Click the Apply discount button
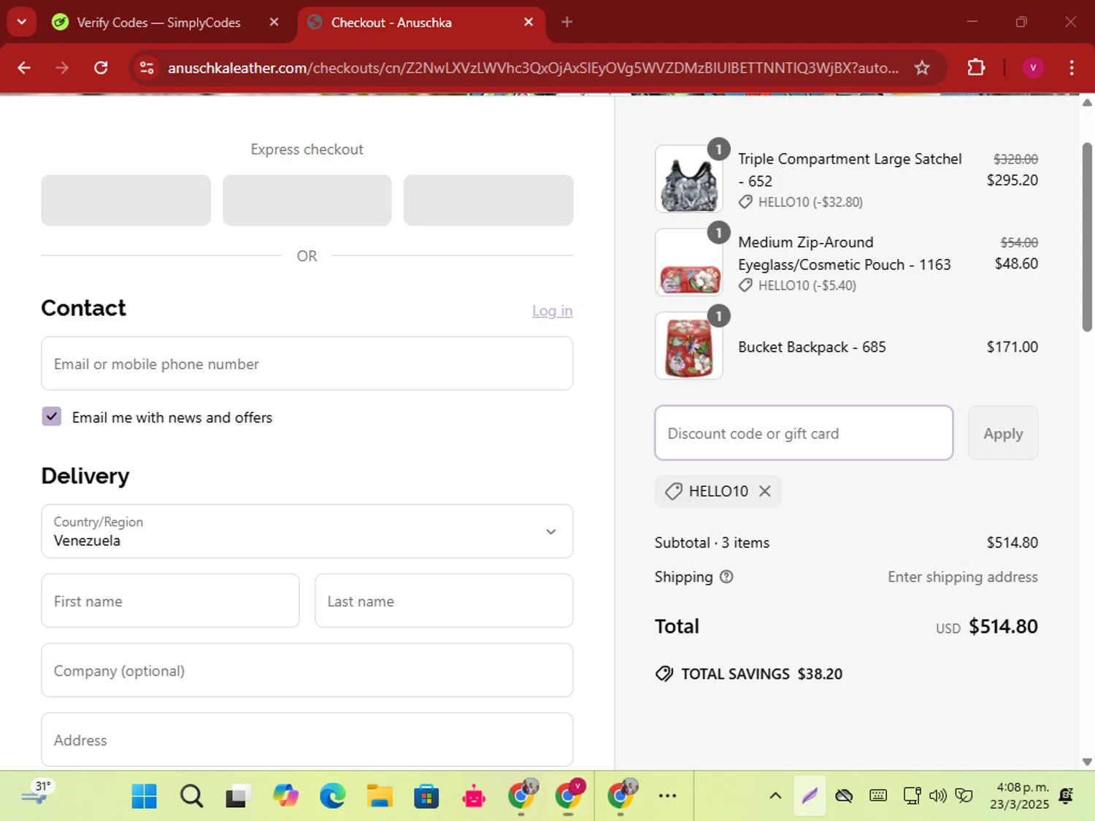1095x821 pixels. [x=1003, y=433]
